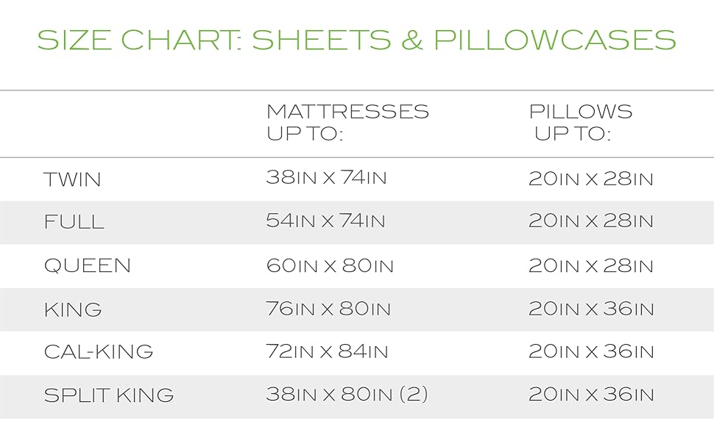Click the Pillows Up To column header
Image resolution: width=714 pixels, height=441 pixels.
pos(581,123)
